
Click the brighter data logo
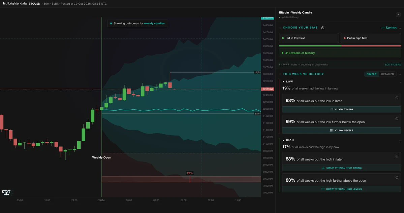click(14, 4)
